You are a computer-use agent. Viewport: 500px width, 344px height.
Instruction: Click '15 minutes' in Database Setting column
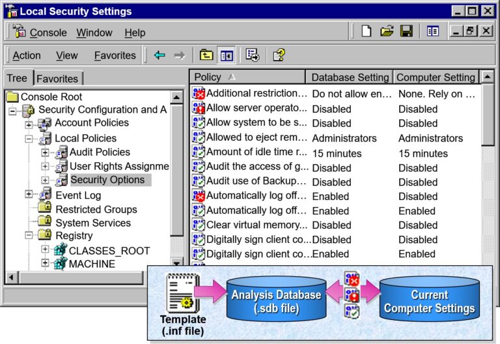pos(337,154)
